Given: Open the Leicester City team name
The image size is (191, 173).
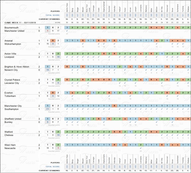Looking at the screenshot, I should coord(13,83).
